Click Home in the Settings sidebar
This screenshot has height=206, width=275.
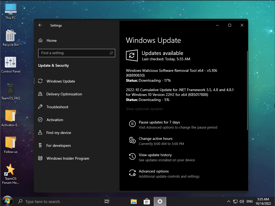[51, 40]
